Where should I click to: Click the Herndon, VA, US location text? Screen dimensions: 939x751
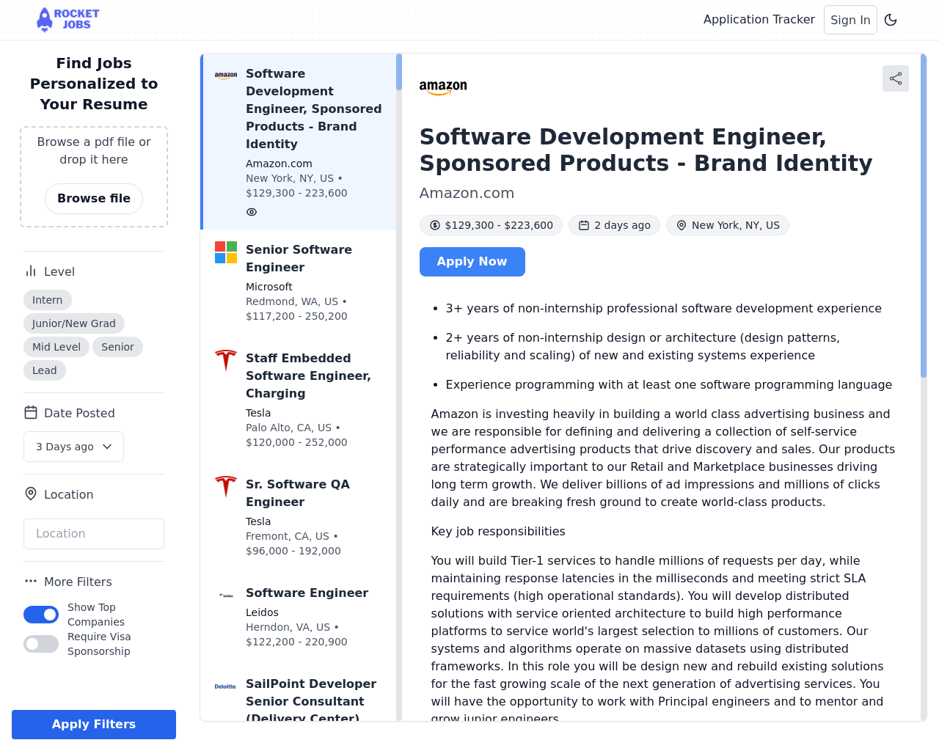pyautogui.click(x=288, y=627)
